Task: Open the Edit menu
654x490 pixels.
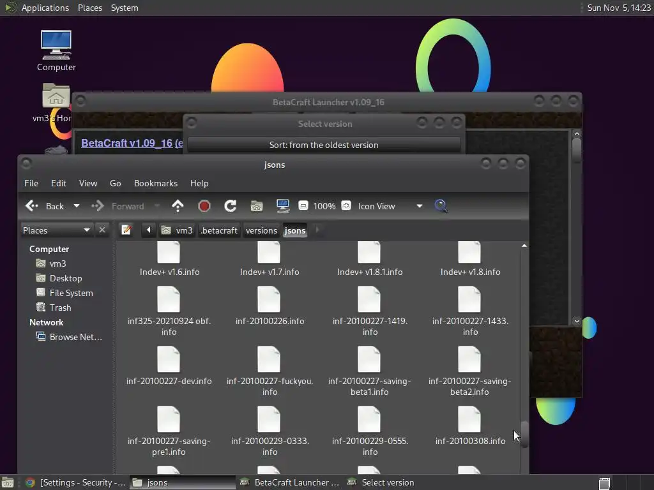Action: (58, 183)
